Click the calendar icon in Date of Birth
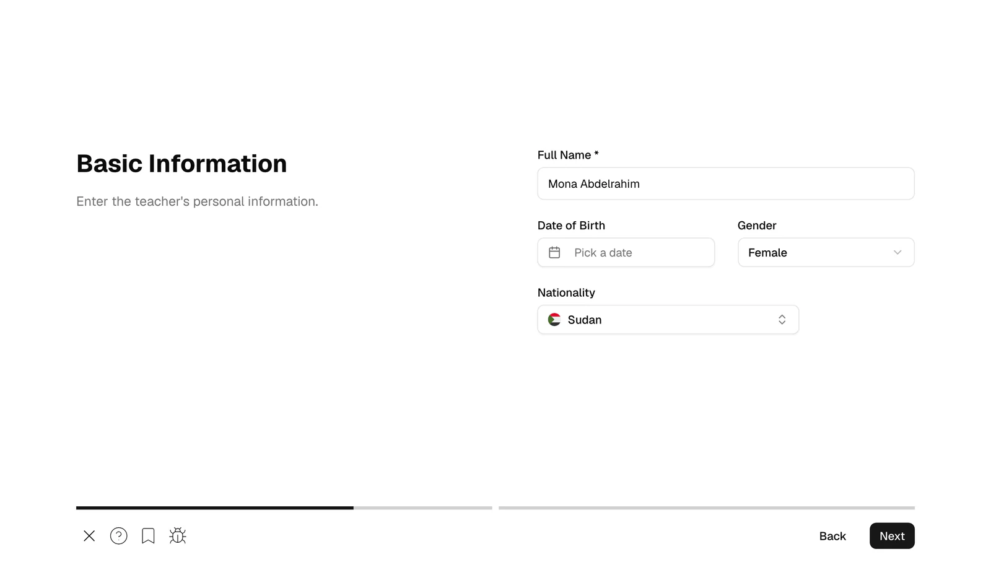This screenshot has width=991, height=562. [554, 253]
